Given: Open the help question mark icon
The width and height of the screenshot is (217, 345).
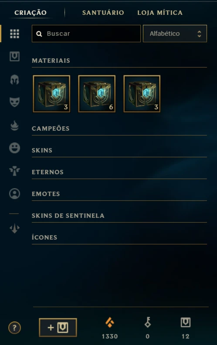Looking at the screenshot, I should (14, 328).
